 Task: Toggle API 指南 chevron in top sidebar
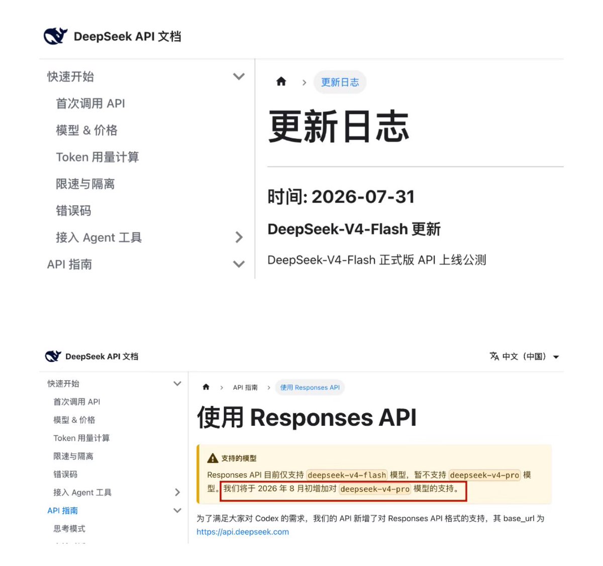239,264
